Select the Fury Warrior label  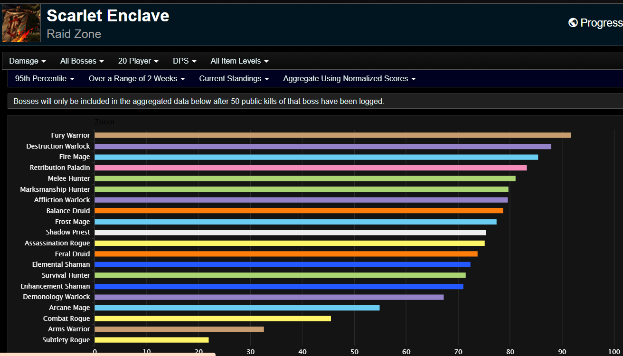click(x=70, y=135)
